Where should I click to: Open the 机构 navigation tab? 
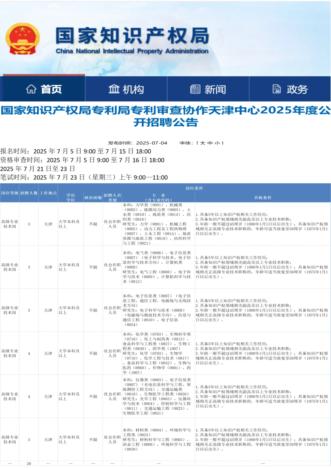tap(126, 89)
